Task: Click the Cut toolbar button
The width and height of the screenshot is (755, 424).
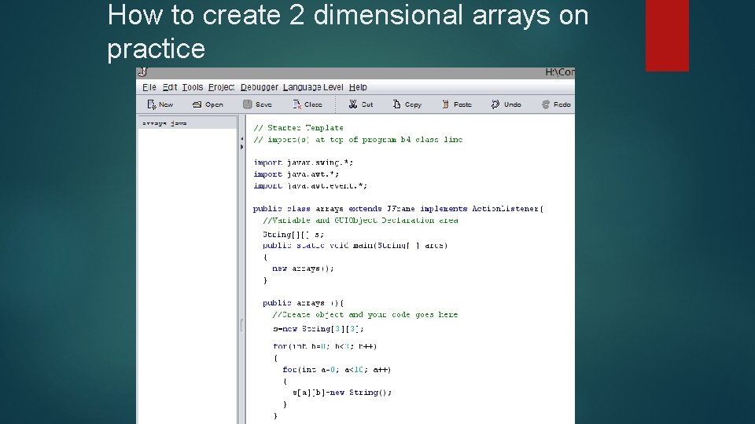Action: [361, 104]
